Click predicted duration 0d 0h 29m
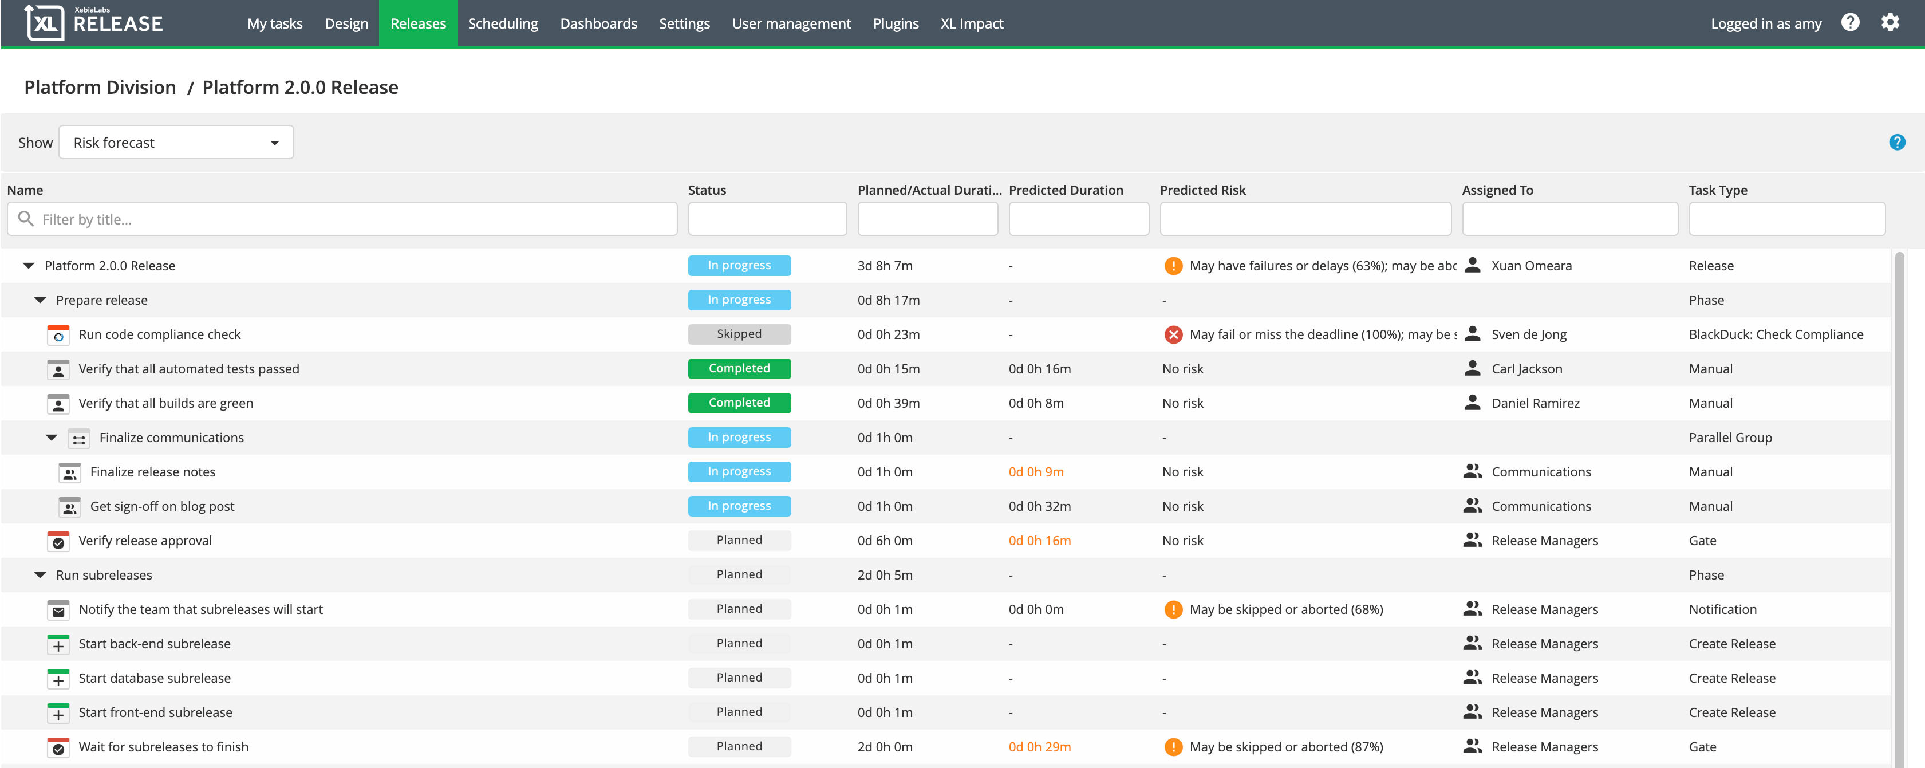 pyautogui.click(x=1039, y=747)
